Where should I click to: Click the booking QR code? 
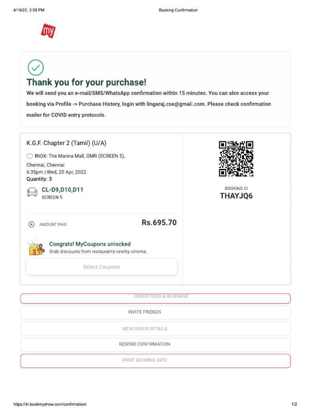point(236,158)
